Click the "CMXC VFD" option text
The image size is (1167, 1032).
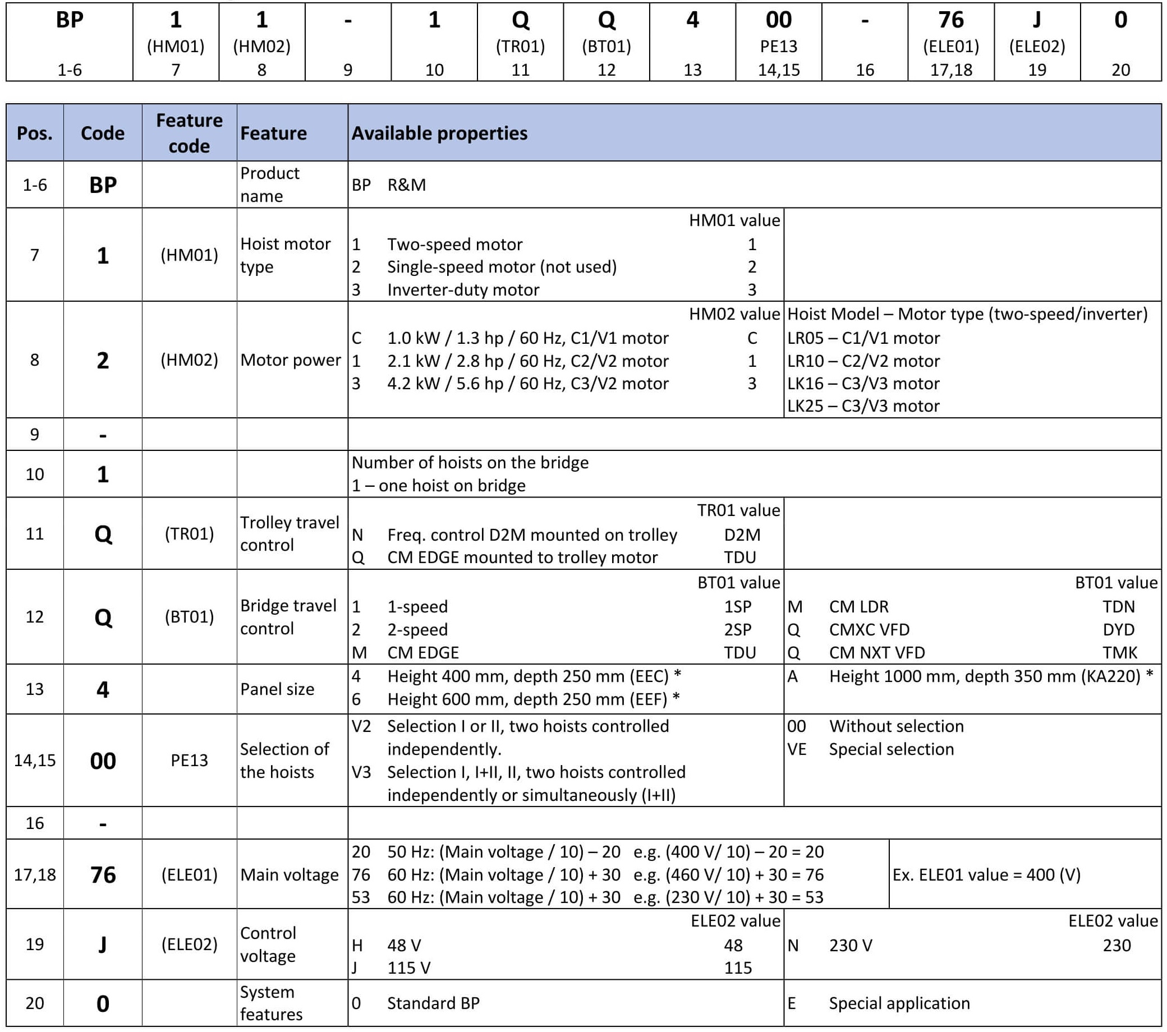[x=869, y=630]
